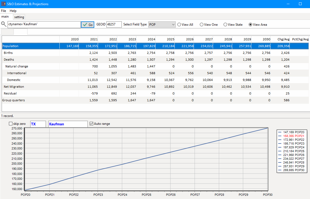Switch to the setting tab
The image size is (310, 199).
tap(19, 17)
